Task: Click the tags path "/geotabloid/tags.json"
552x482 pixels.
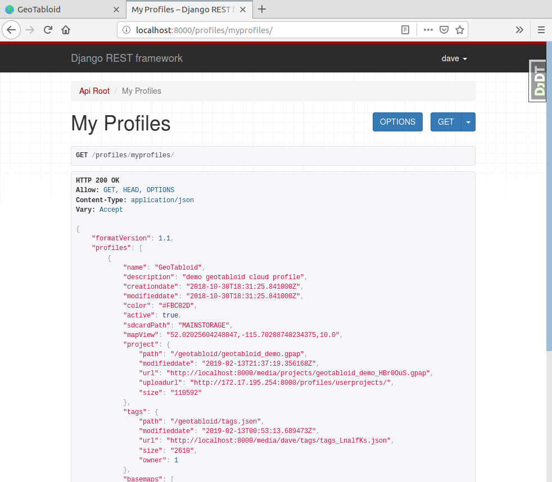Action: pyautogui.click(x=215, y=421)
